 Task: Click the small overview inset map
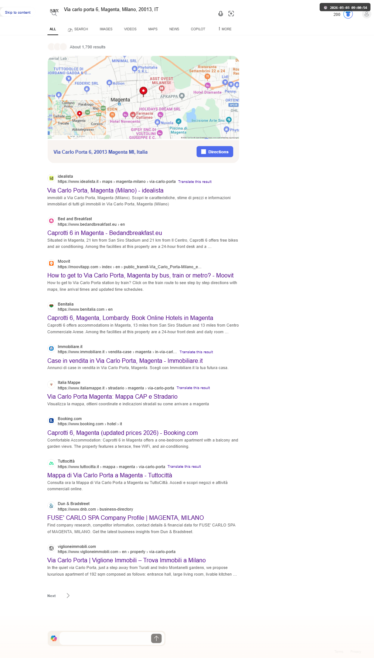click(79, 117)
